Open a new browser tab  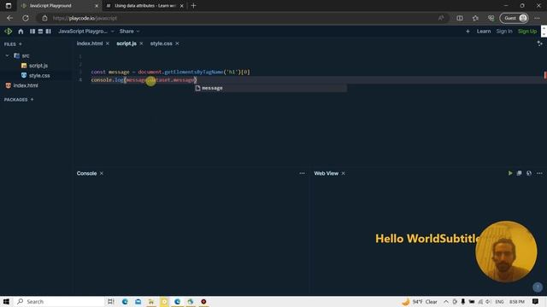pos(194,6)
